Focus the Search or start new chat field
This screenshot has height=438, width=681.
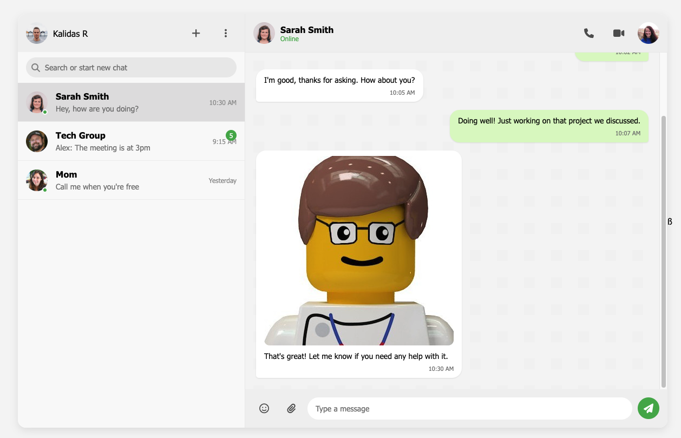click(131, 68)
